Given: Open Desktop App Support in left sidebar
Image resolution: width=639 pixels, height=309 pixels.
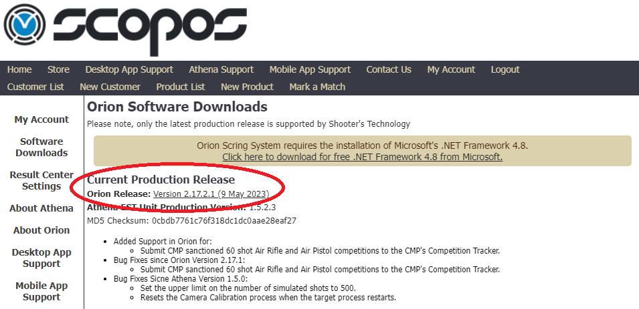Looking at the screenshot, I should point(41,258).
